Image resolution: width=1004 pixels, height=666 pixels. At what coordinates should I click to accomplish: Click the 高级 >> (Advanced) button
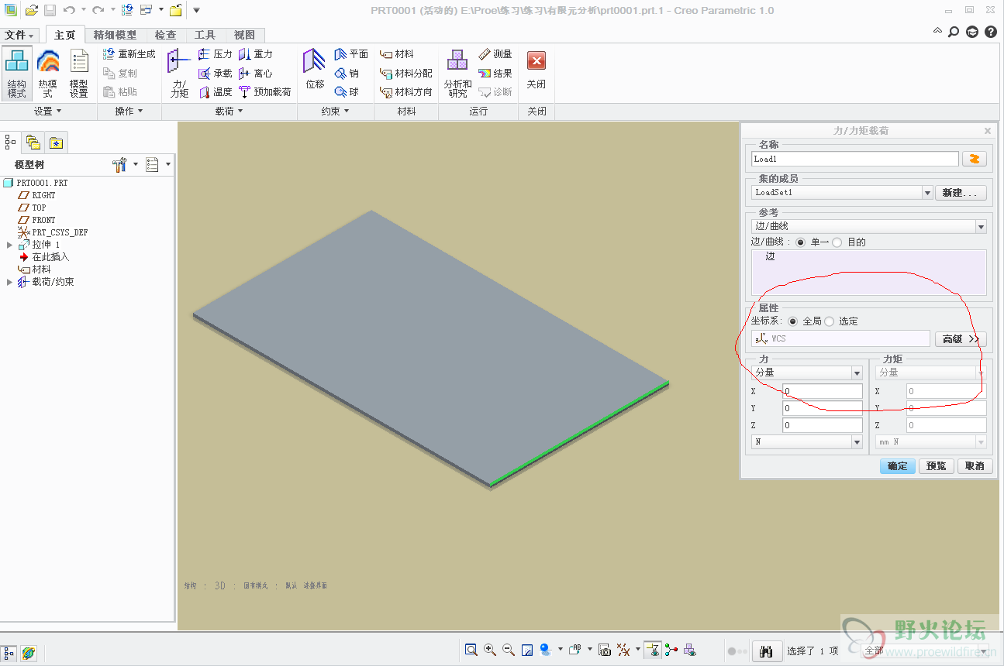(x=961, y=339)
